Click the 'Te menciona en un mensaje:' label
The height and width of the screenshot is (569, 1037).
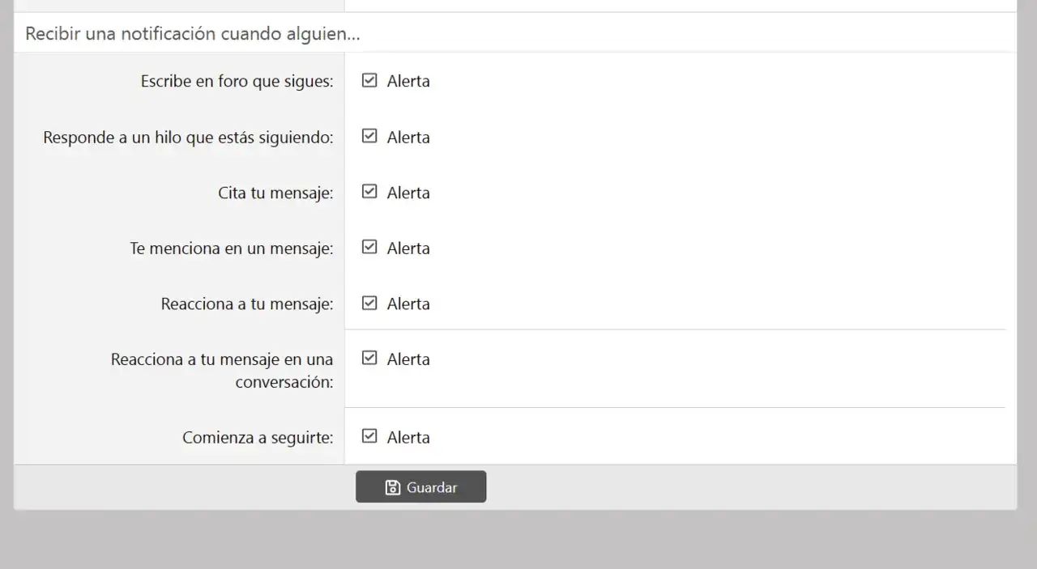232,248
